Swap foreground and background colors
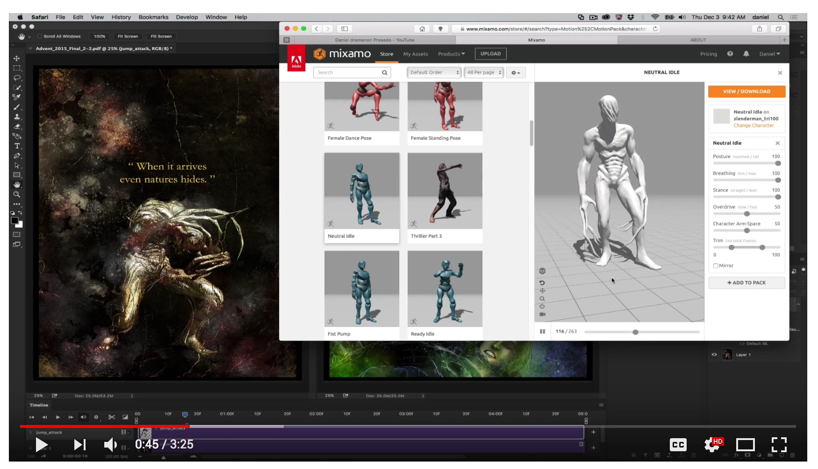818x469 pixels. tap(20, 213)
